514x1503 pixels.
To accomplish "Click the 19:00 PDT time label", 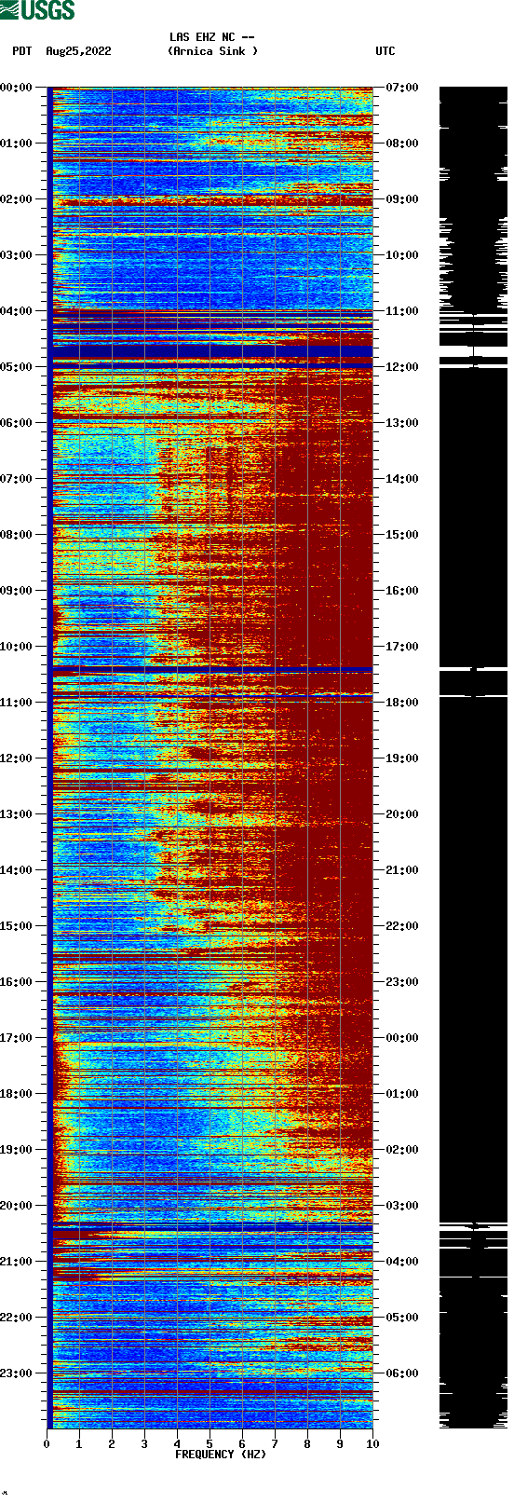I will [x=17, y=1150].
